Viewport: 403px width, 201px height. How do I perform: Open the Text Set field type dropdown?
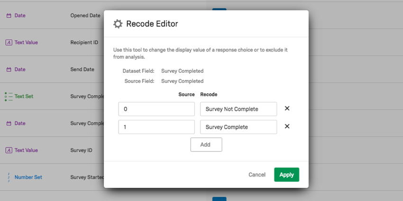(x=24, y=96)
